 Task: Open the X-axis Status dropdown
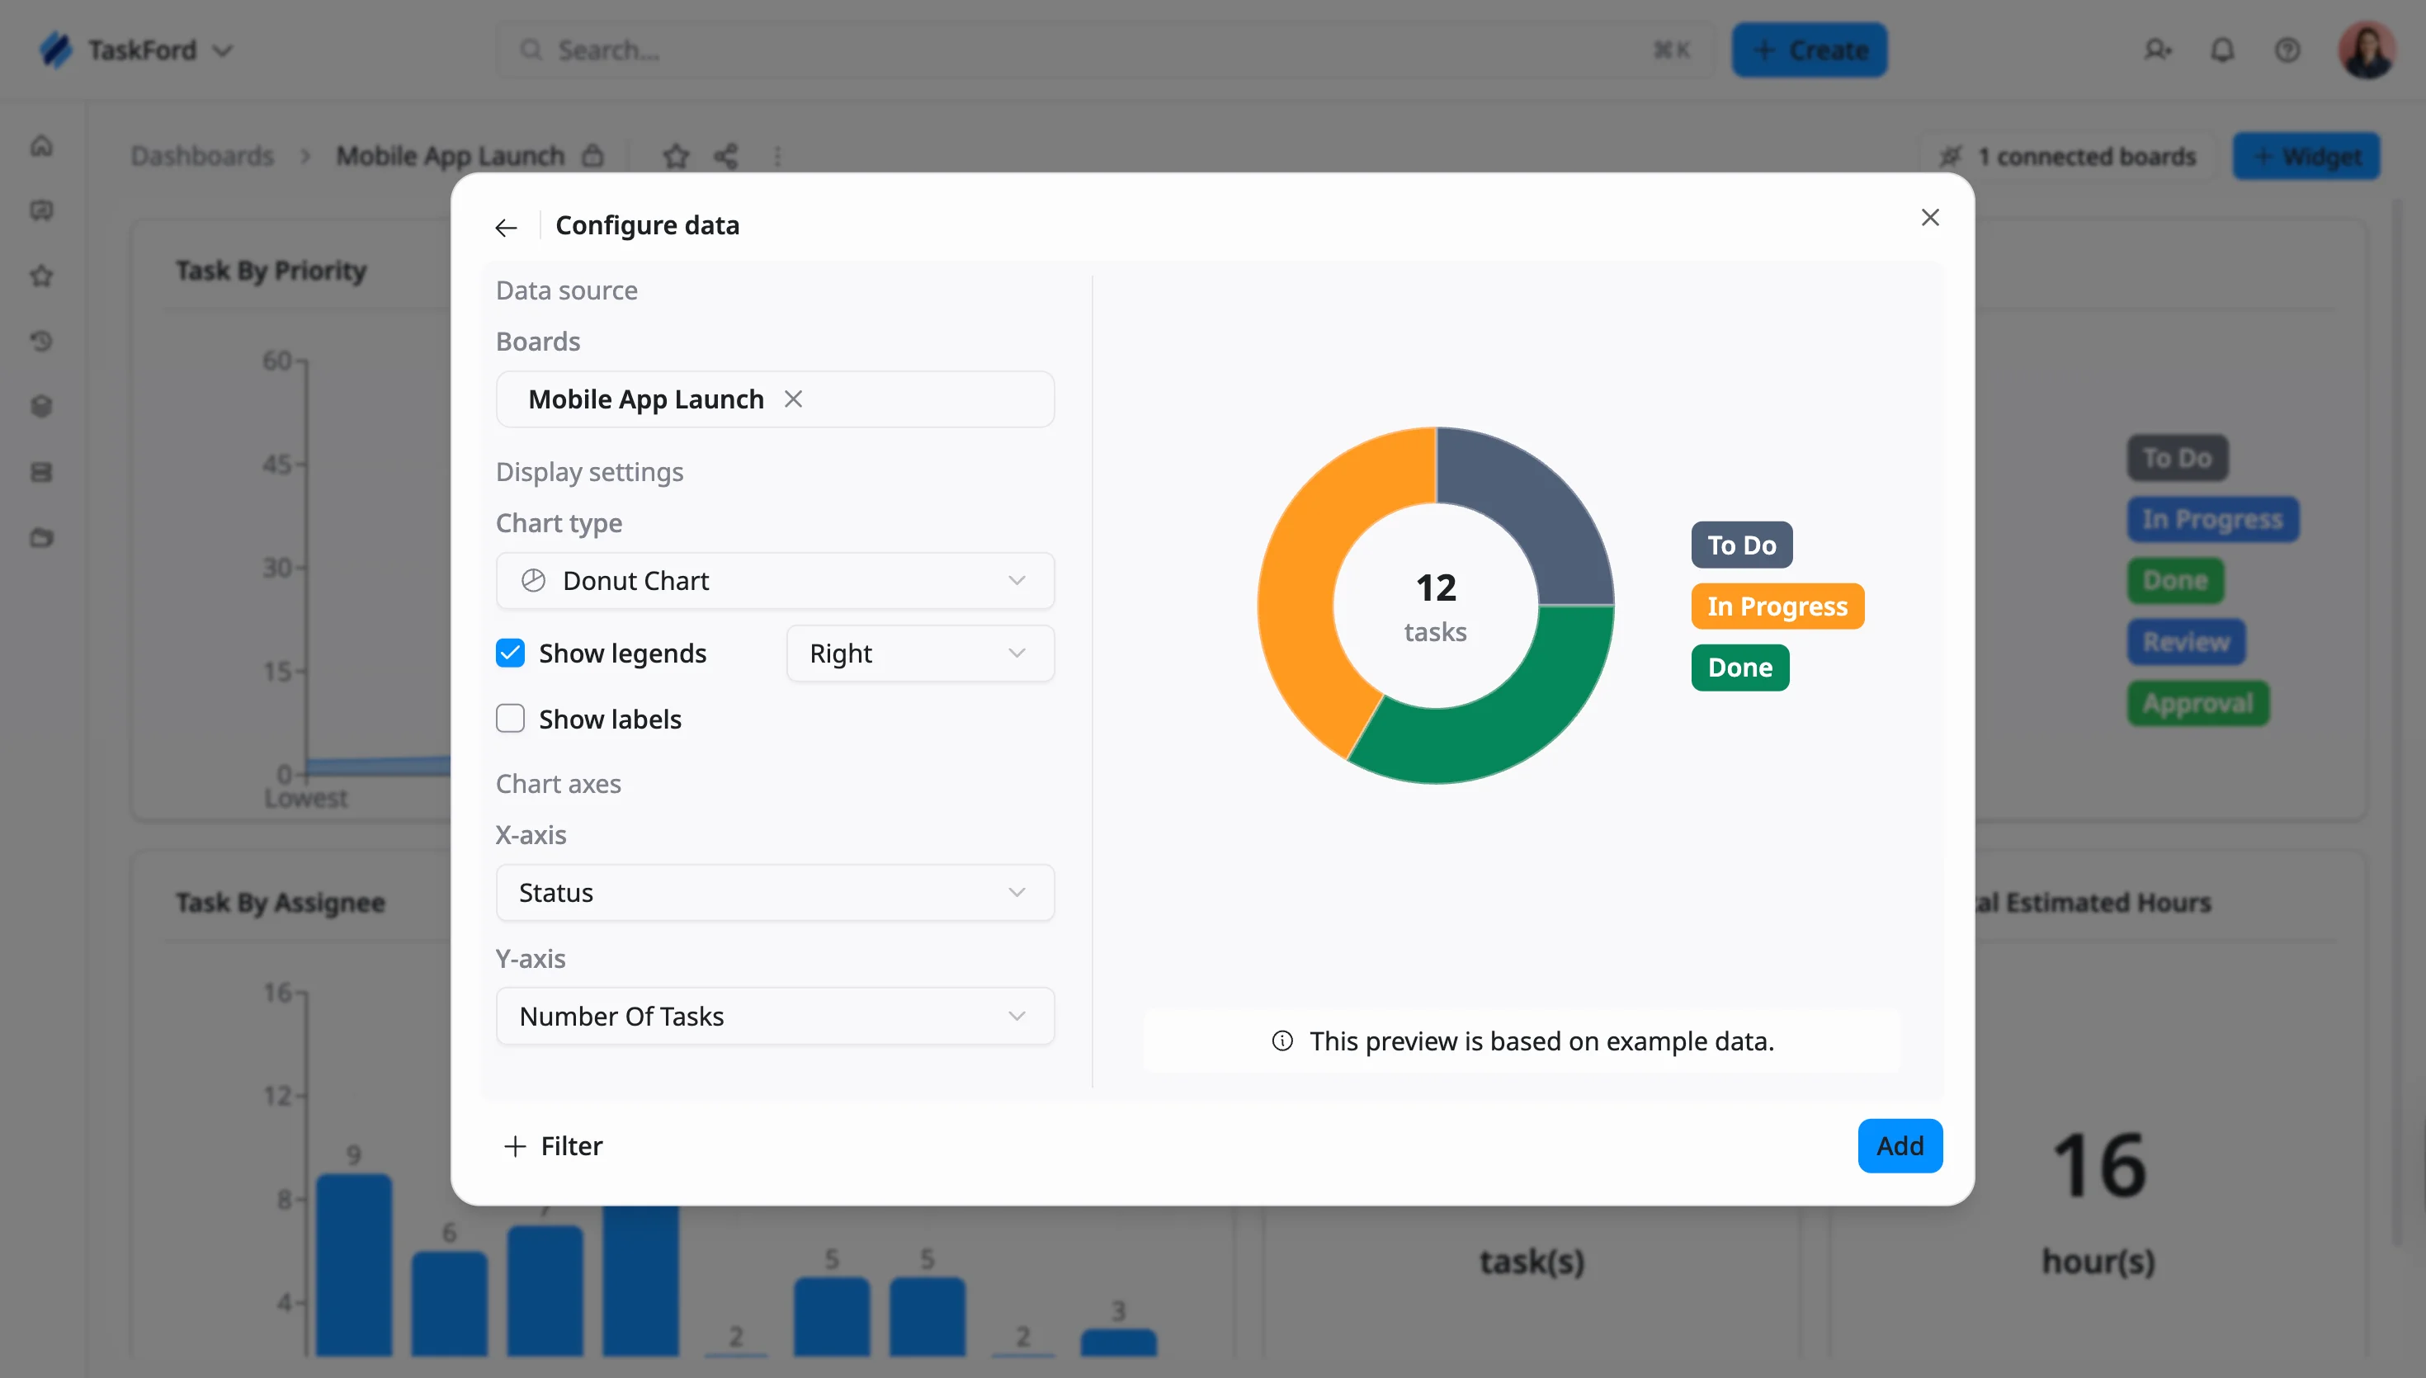(x=775, y=893)
